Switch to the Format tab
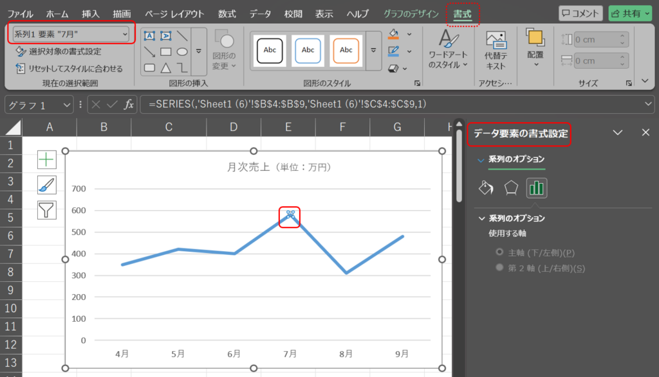The height and width of the screenshot is (377, 659). pos(462,14)
